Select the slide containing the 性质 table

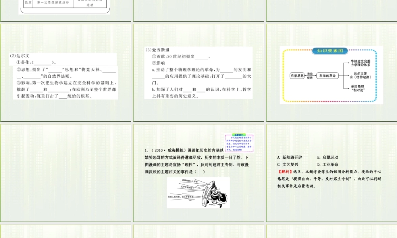[x=66, y=10]
